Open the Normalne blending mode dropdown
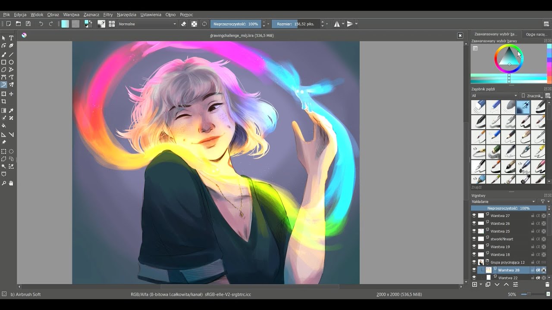 coord(147,24)
